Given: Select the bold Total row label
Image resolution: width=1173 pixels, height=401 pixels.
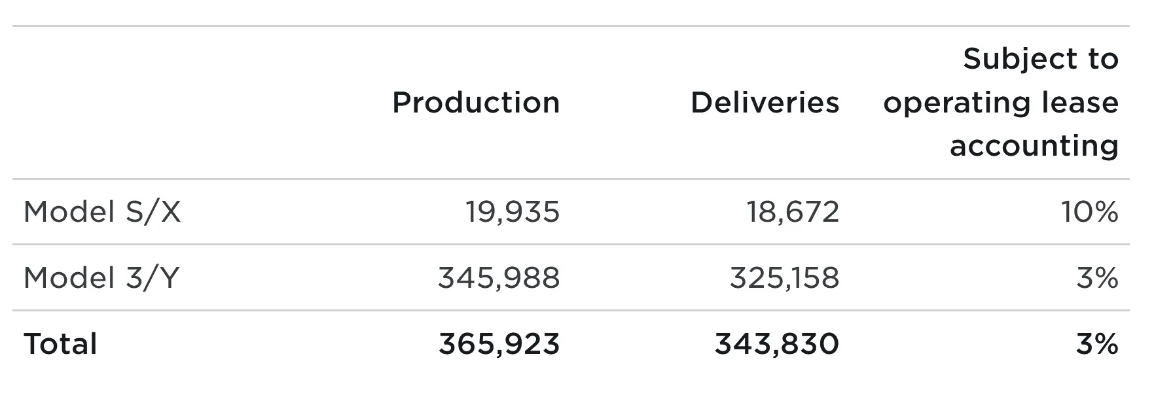Looking at the screenshot, I should [60, 344].
